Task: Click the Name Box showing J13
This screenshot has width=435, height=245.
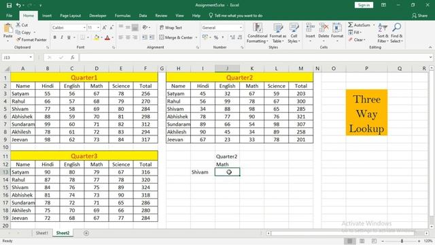Action: [15, 57]
